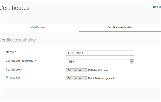Switch to the Certificates tab
Screen dimensions: 161x102
(x=38, y=27)
